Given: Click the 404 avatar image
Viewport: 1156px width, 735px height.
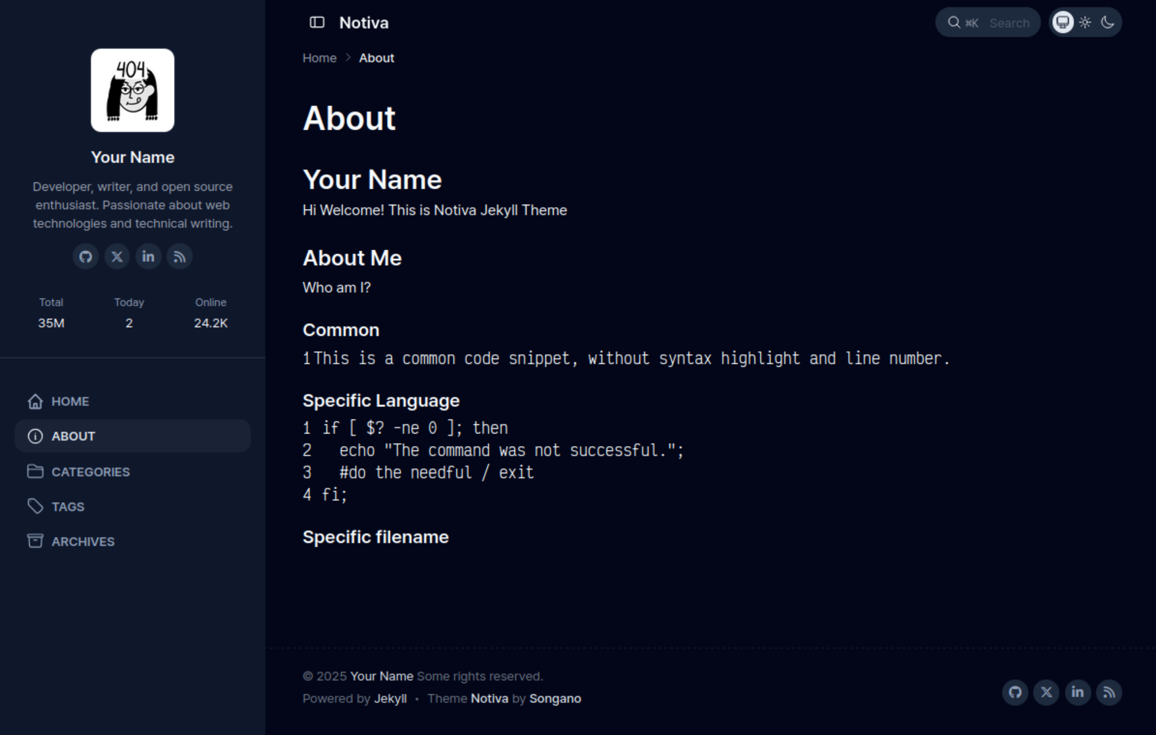Looking at the screenshot, I should point(132,90).
